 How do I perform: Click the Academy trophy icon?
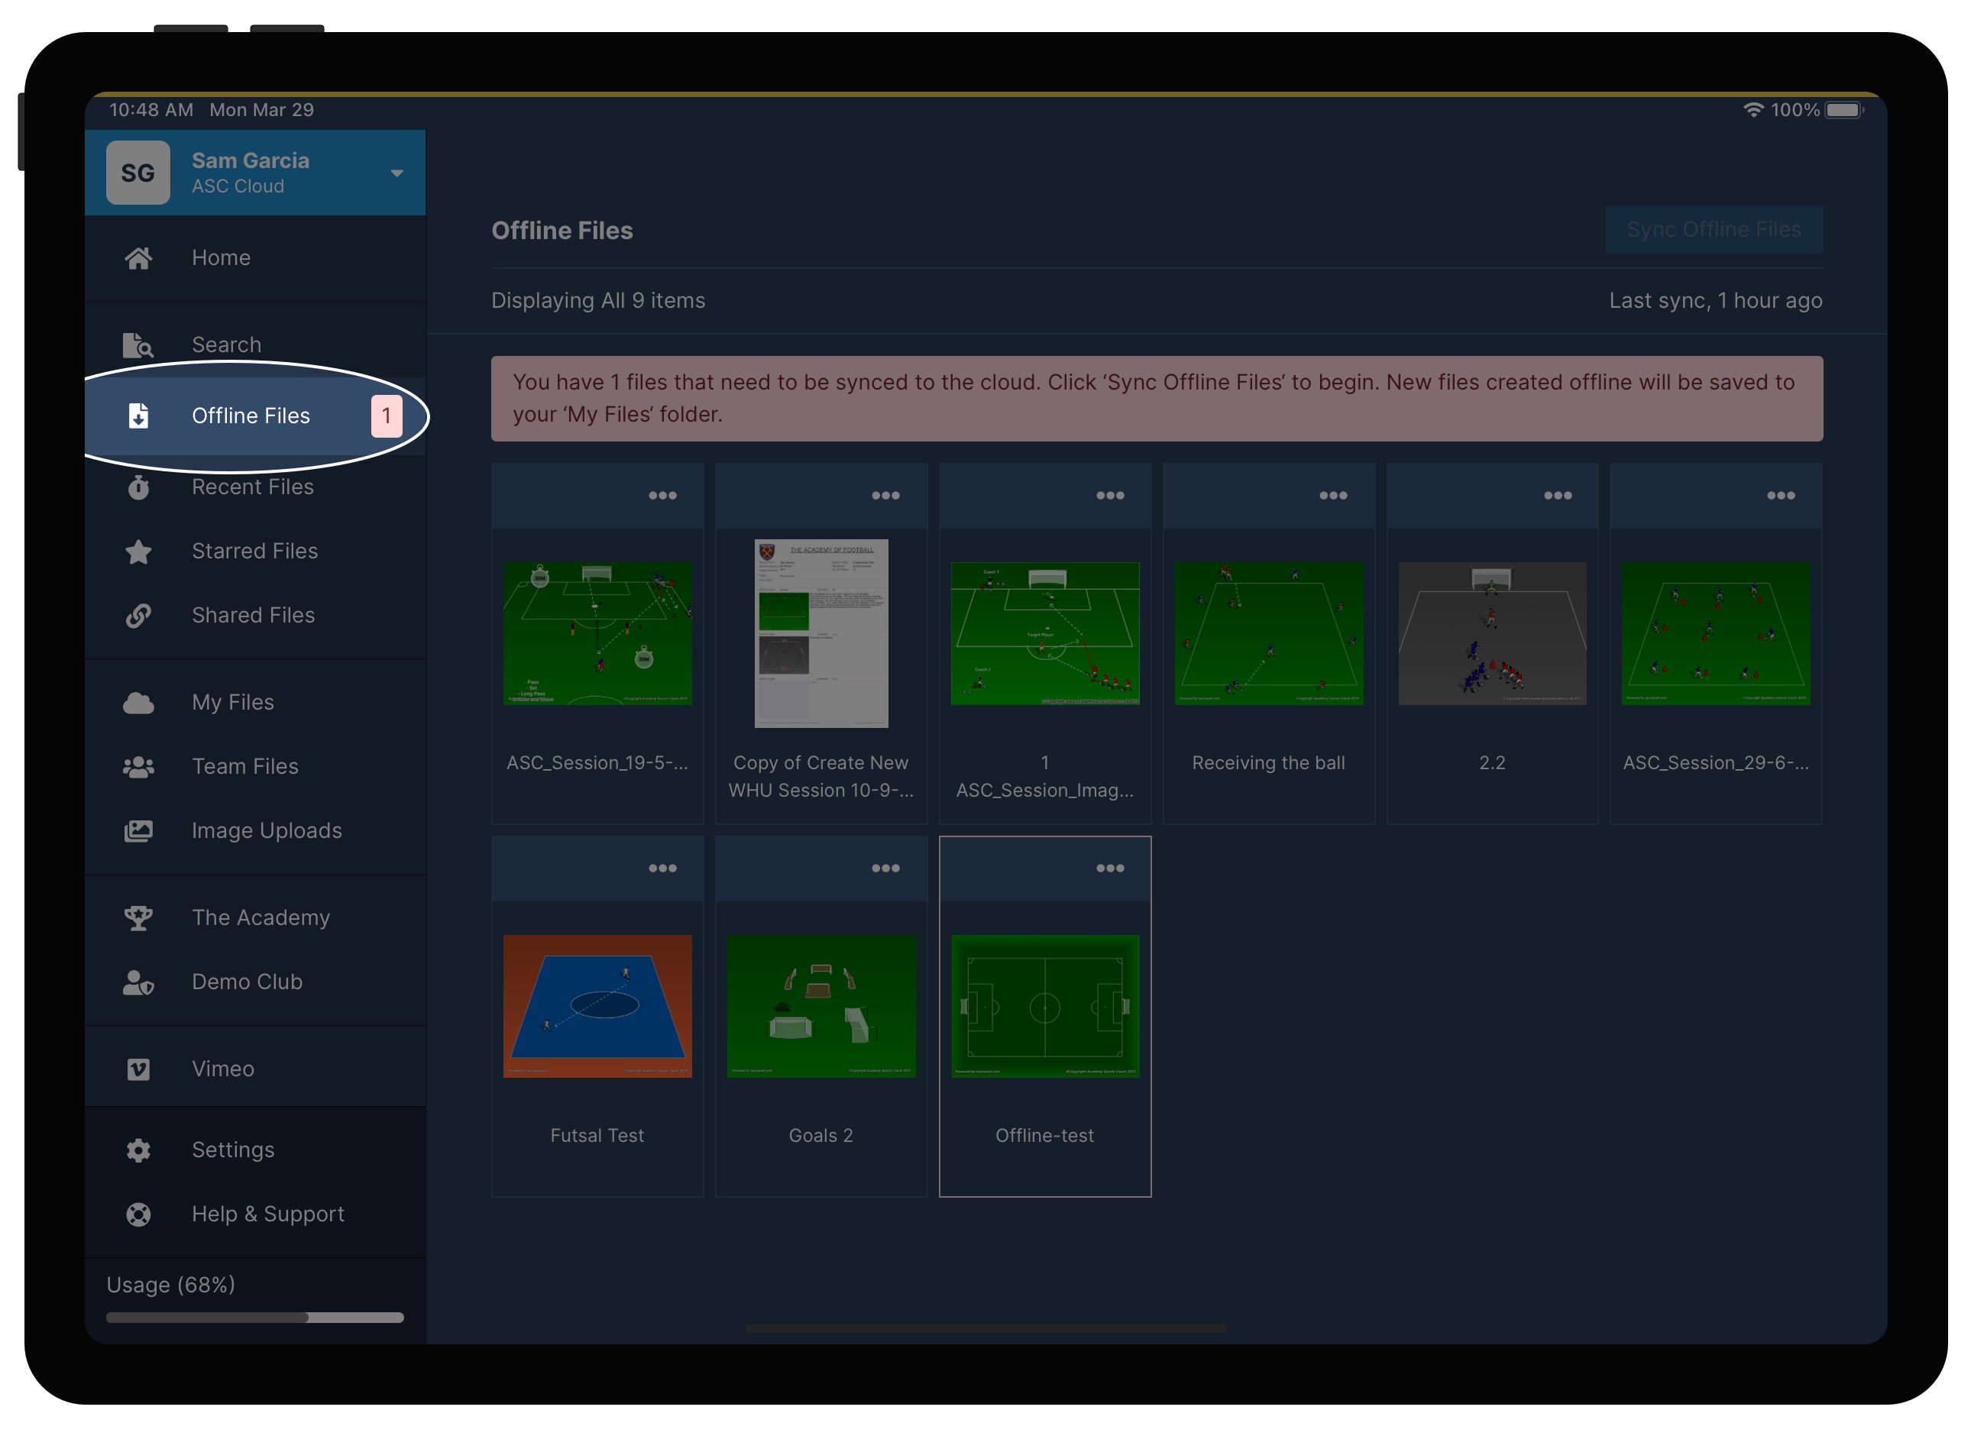138,918
